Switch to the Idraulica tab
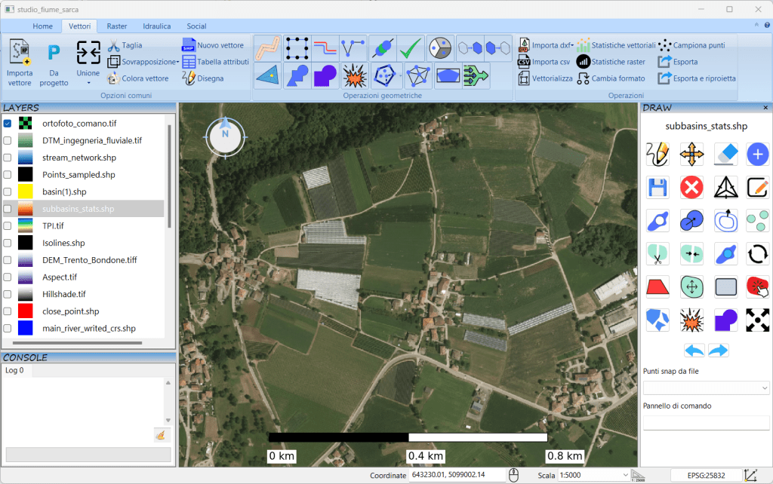 157,26
